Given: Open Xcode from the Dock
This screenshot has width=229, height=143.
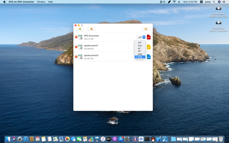Looking at the screenshot, I should [159, 139].
